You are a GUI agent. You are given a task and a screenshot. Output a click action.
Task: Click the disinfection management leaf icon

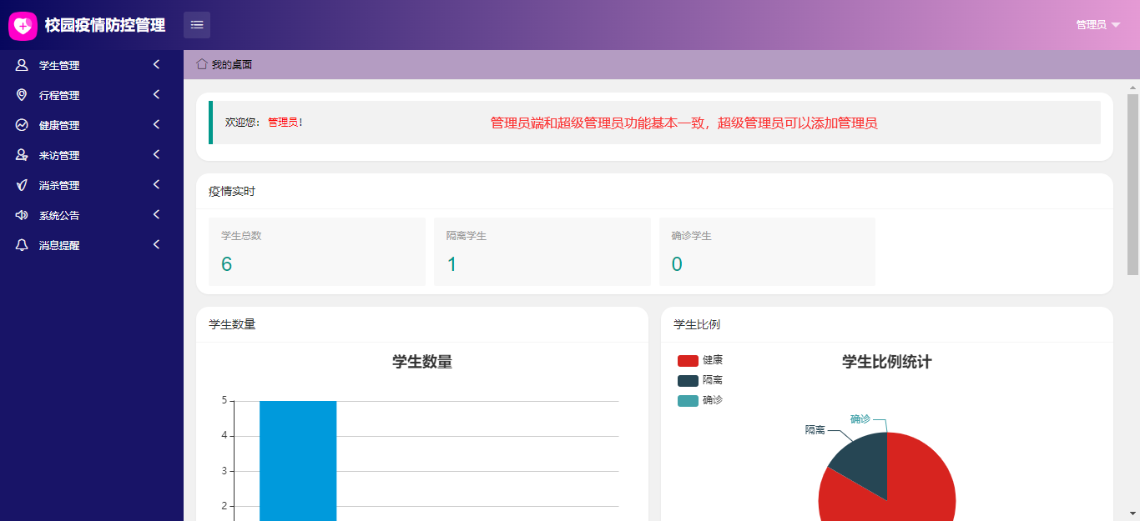[x=22, y=185]
